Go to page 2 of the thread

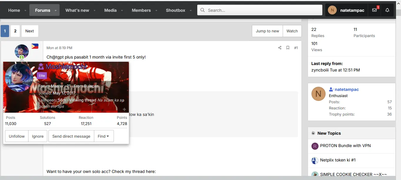(x=15, y=31)
